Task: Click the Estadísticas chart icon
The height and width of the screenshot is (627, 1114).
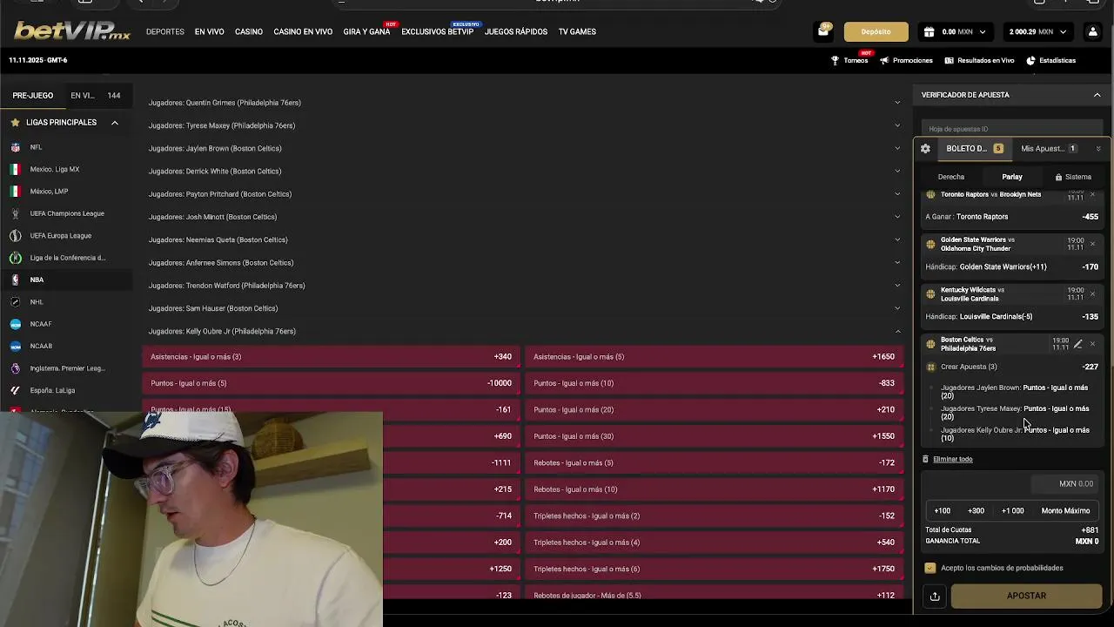Action: coord(1030,60)
